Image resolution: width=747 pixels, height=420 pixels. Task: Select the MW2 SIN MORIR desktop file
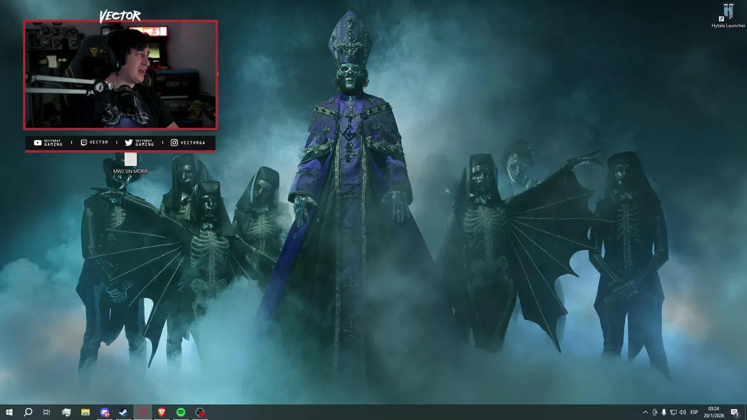tap(130, 163)
